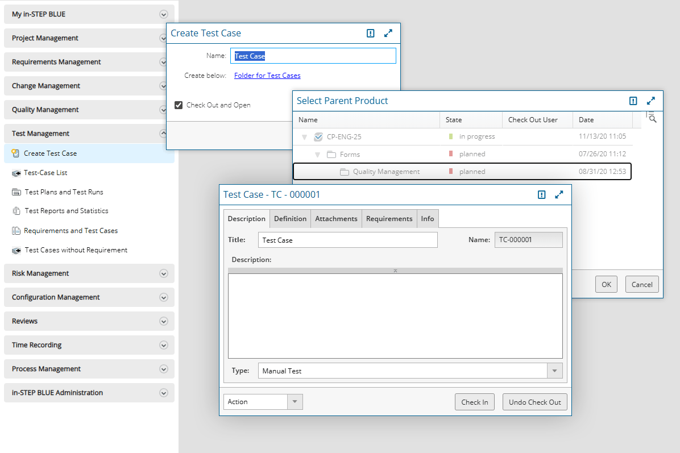Image resolution: width=680 pixels, height=453 pixels.
Task: Click the Requirements and Test Cases icon
Action: coord(16,231)
